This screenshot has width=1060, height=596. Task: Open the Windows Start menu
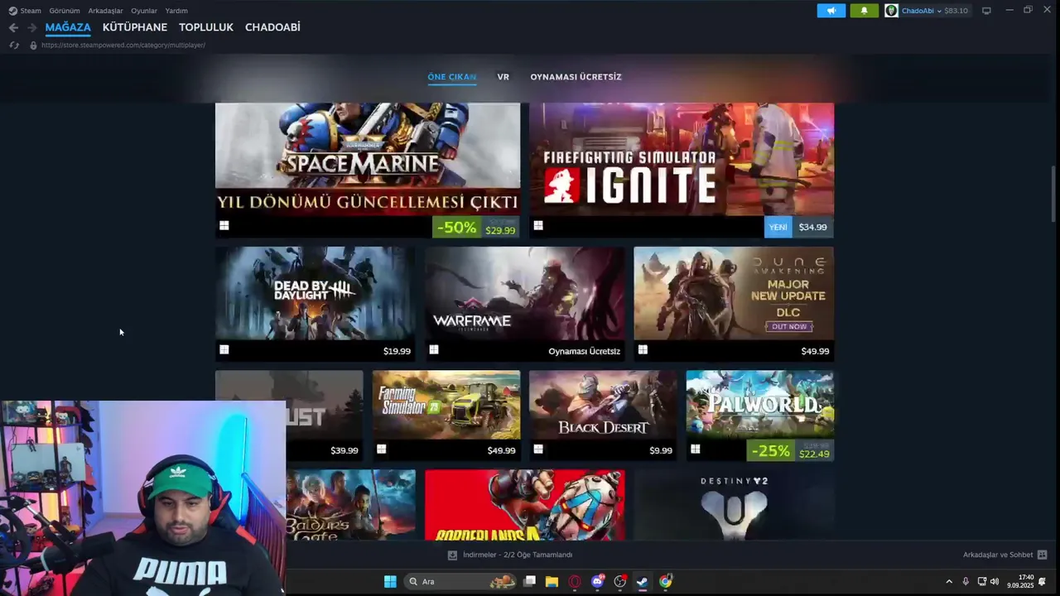(390, 581)
